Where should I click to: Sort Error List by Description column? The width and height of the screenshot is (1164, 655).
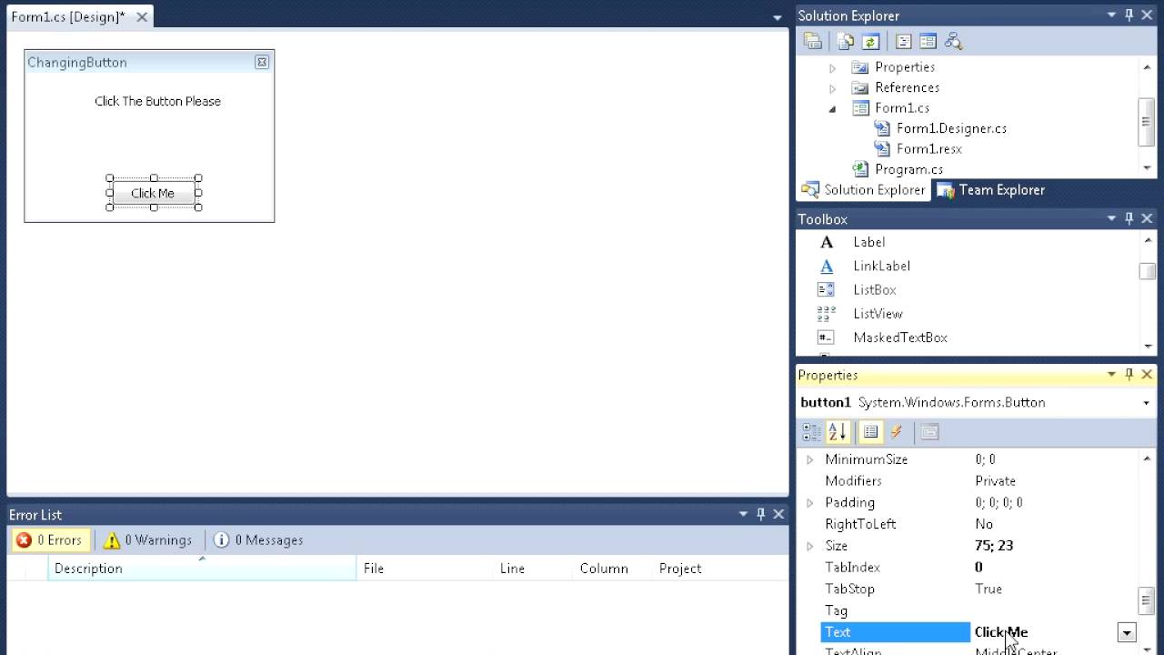coord(202,569)
